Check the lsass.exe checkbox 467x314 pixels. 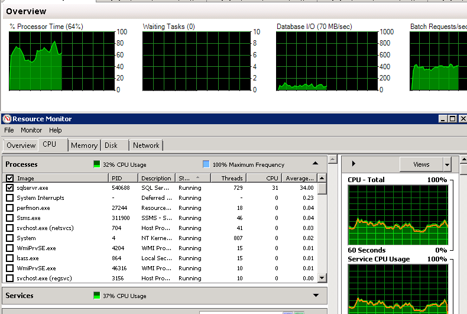(x=10, y=258)
